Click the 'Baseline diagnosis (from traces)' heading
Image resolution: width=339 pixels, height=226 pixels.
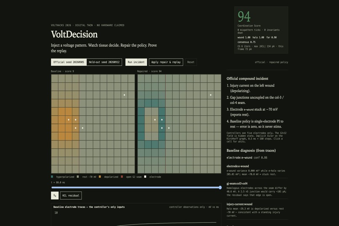pos(251,151)
